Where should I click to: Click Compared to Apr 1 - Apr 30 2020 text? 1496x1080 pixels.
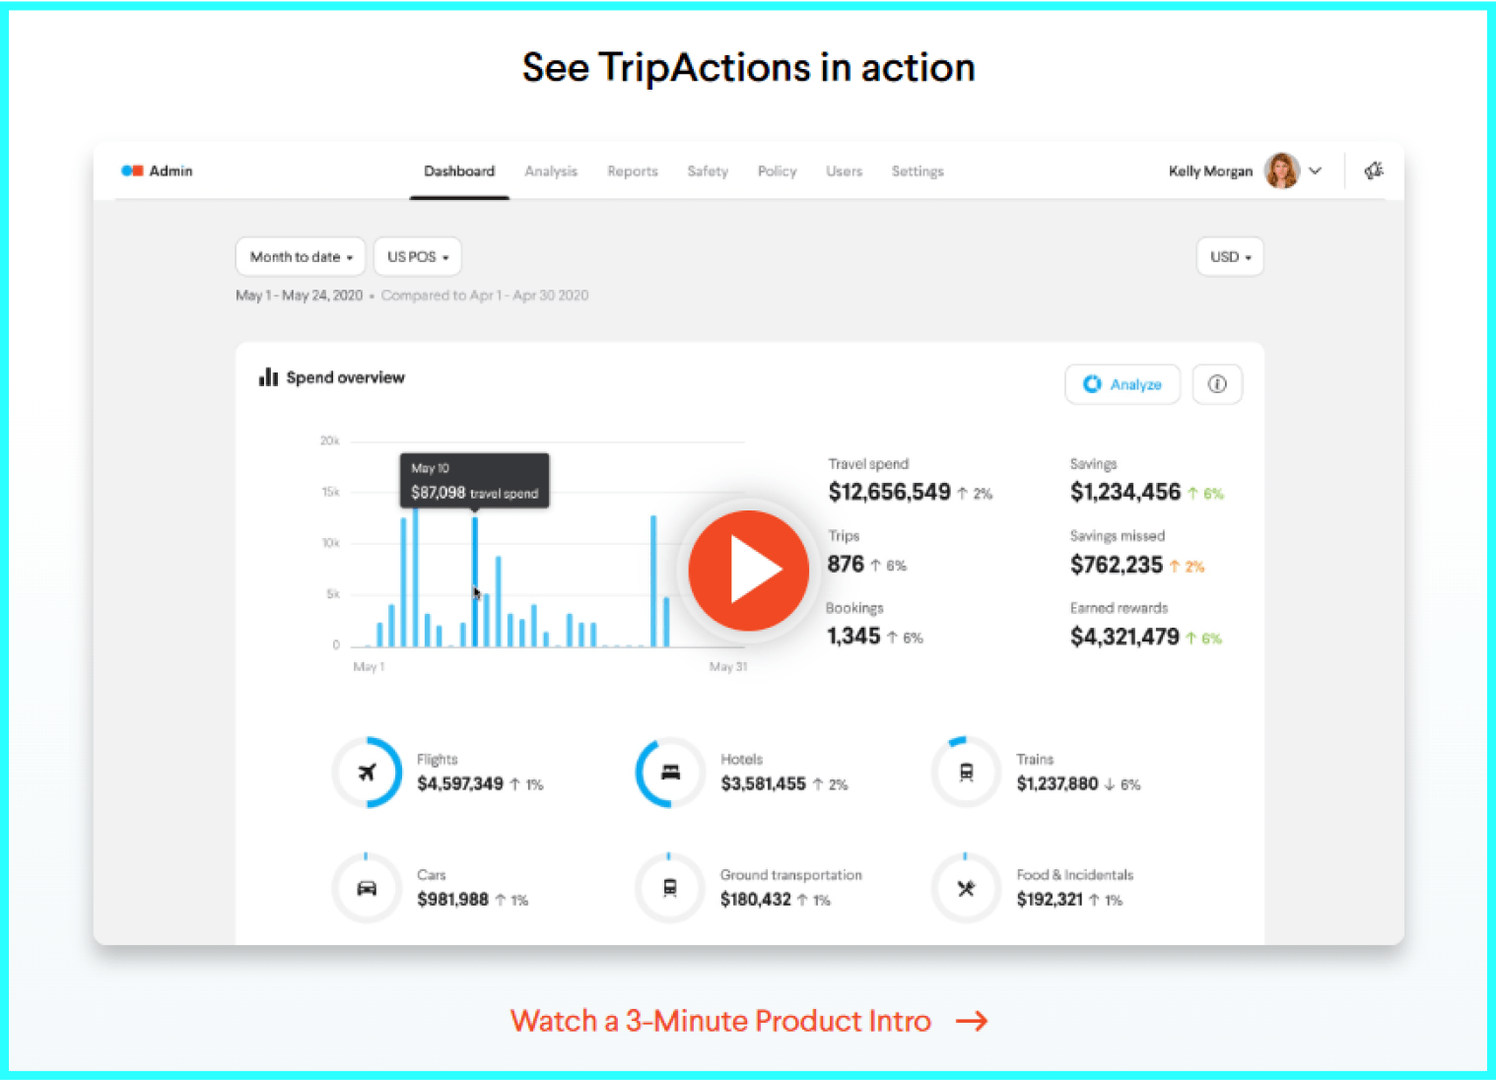point(485,295)
